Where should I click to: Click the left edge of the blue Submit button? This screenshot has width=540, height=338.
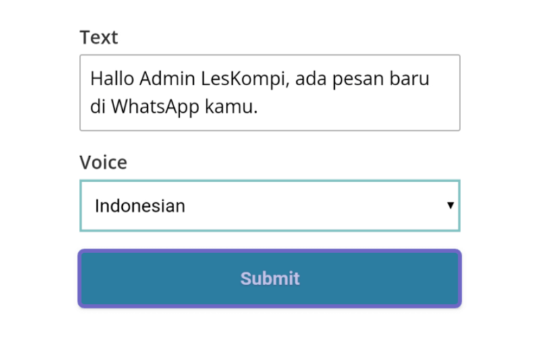click(84, 279)
